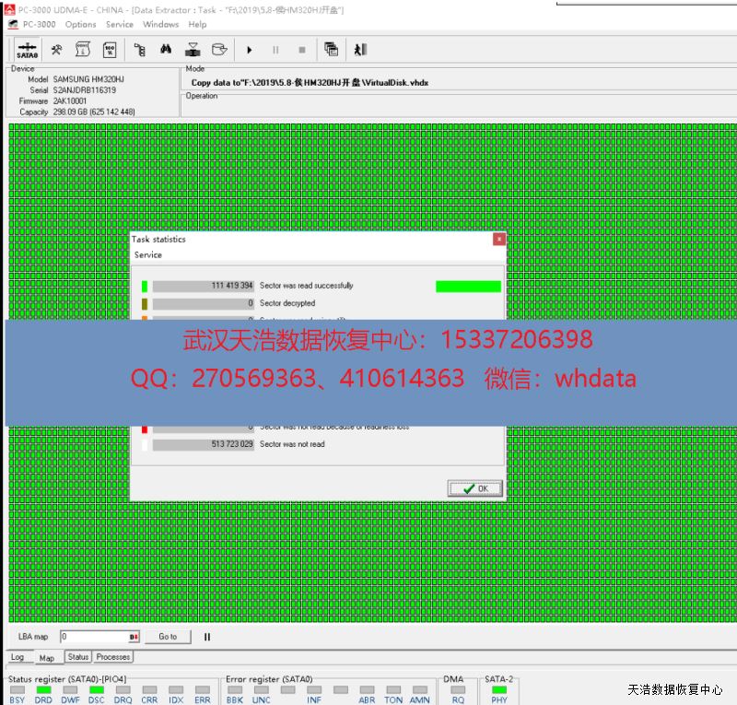This screenshot has height=705, width=737.
Task: Open the Help menu
Action: pos(197,25)
